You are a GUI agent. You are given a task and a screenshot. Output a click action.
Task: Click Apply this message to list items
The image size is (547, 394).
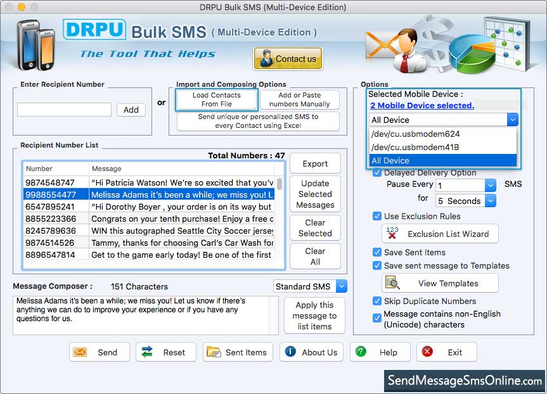[x=314, y=315]
